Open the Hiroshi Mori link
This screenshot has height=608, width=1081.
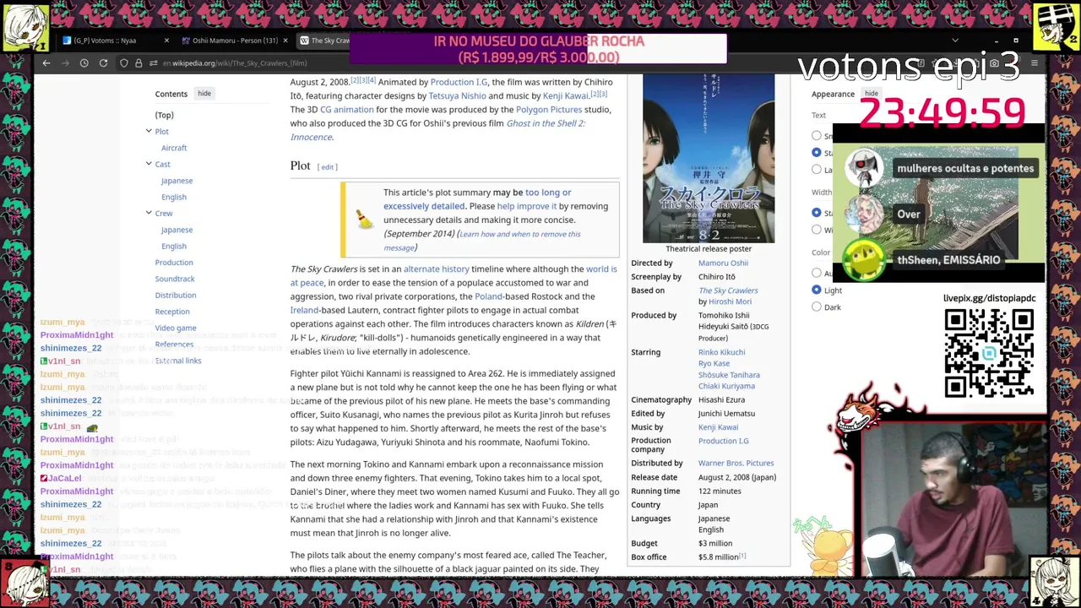(x=730, y=301)
